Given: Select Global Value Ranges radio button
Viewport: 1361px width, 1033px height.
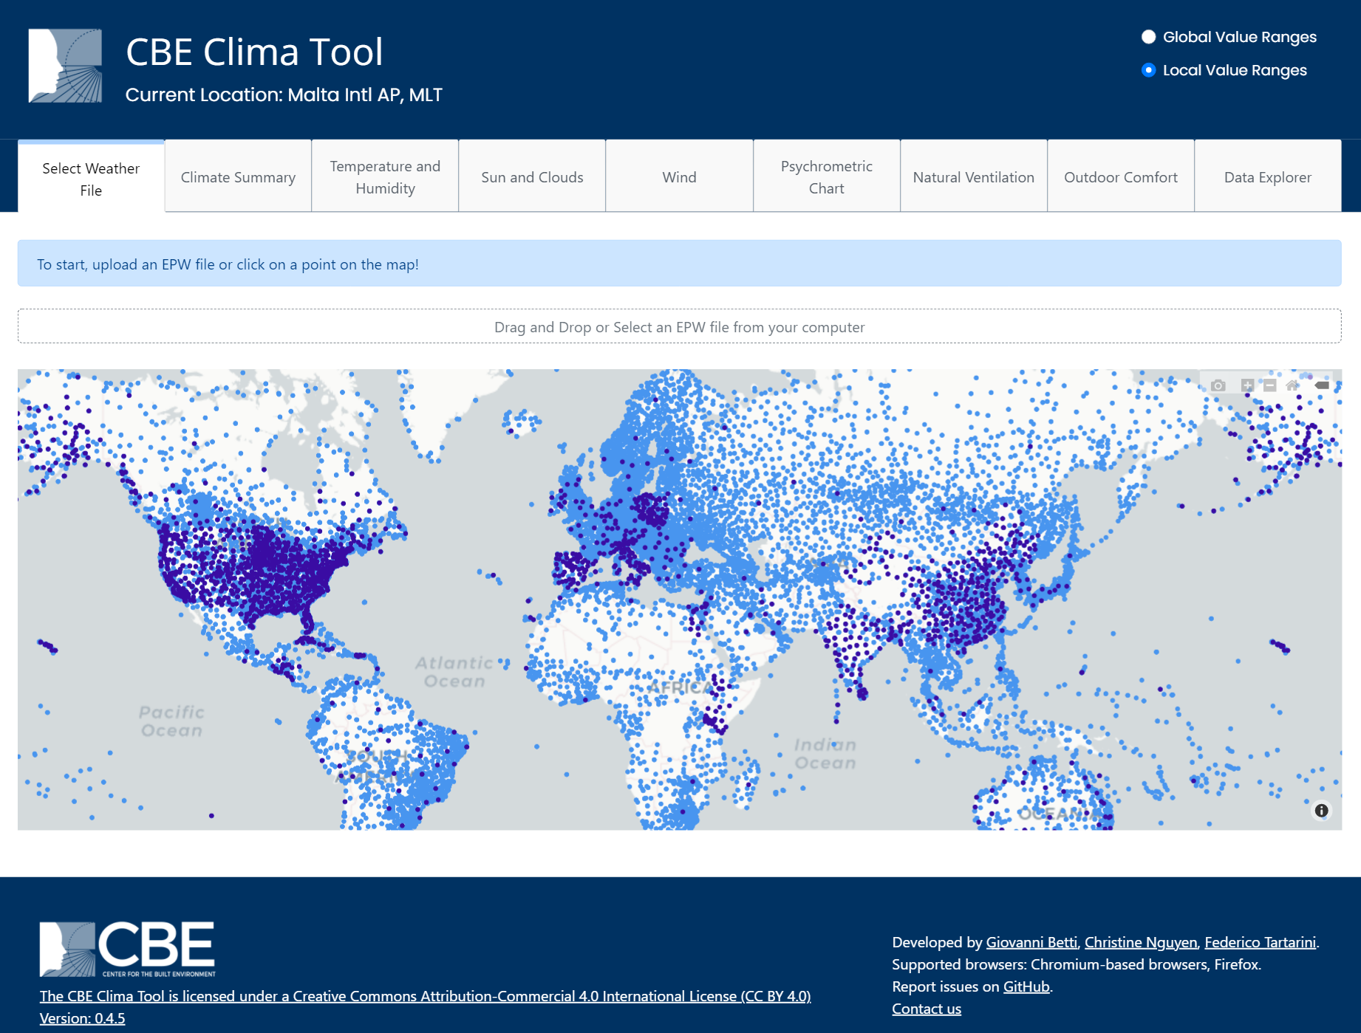Looking at the screenshot, I should pos(1148,37).
